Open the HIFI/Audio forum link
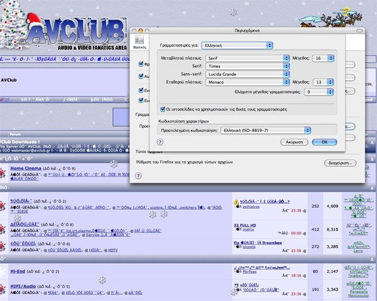The image size is (377, 301). click(x=23, y=287)
